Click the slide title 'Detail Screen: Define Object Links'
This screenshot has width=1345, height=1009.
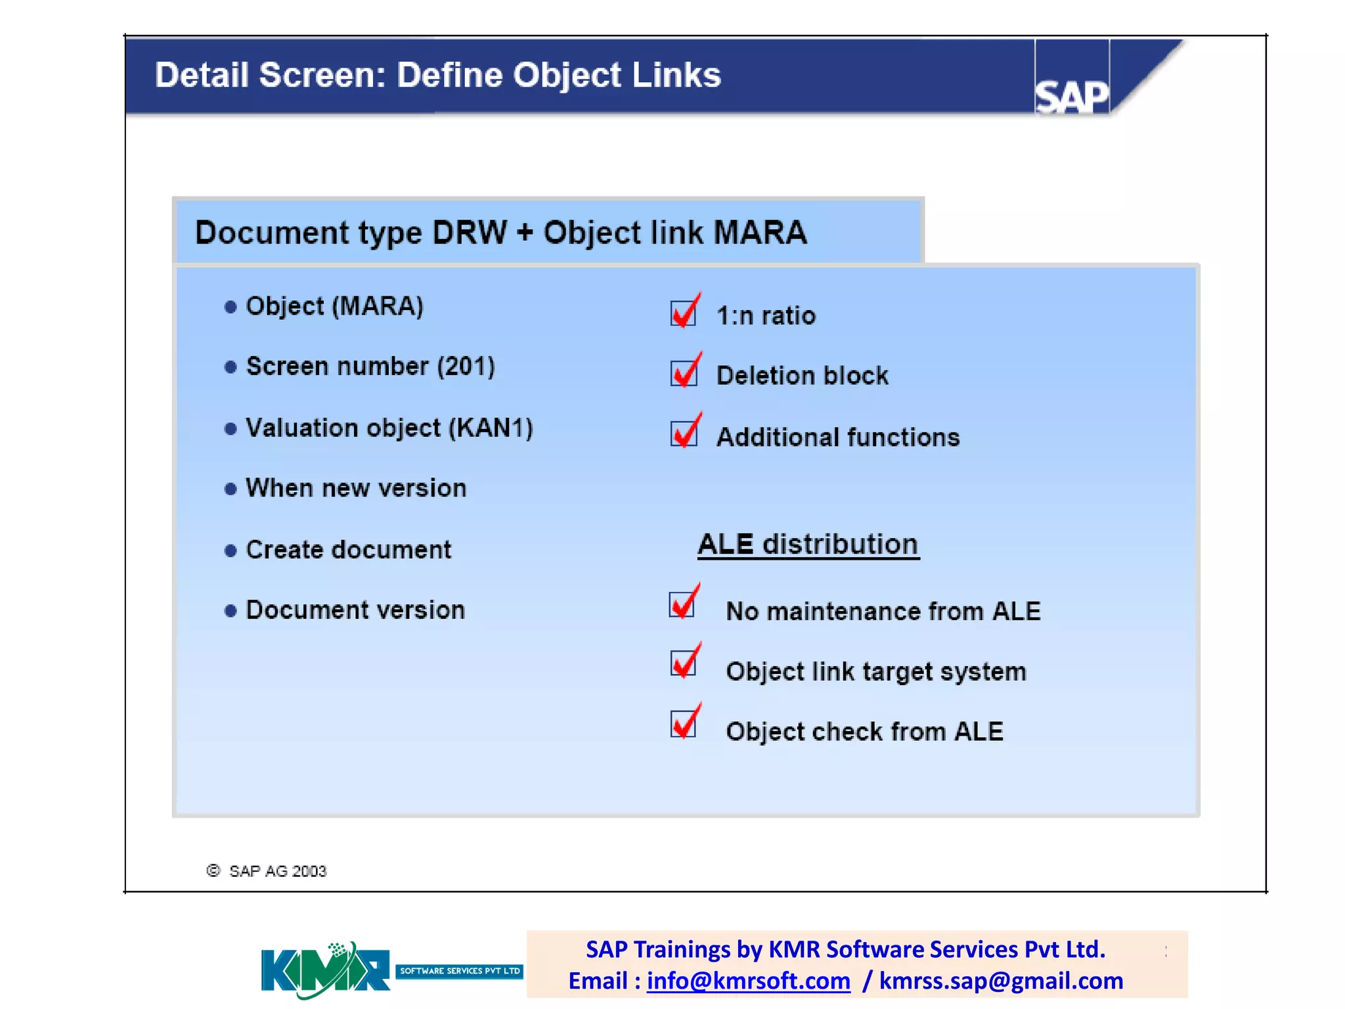pos(438,75)
